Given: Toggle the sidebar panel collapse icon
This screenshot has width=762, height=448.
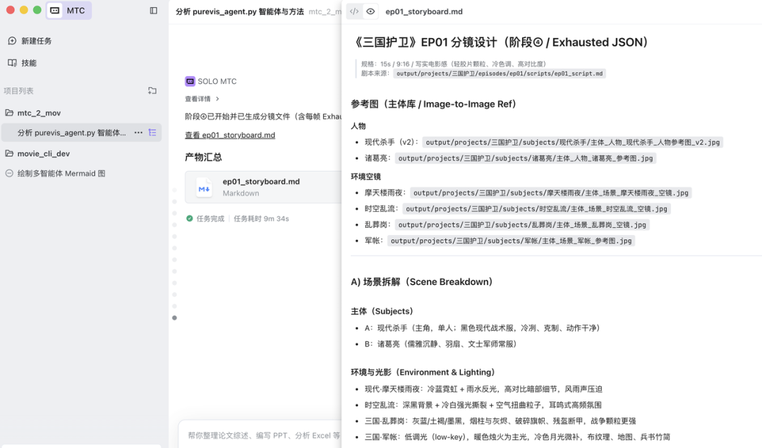Looking at the screenshot, I should (154, 11).
